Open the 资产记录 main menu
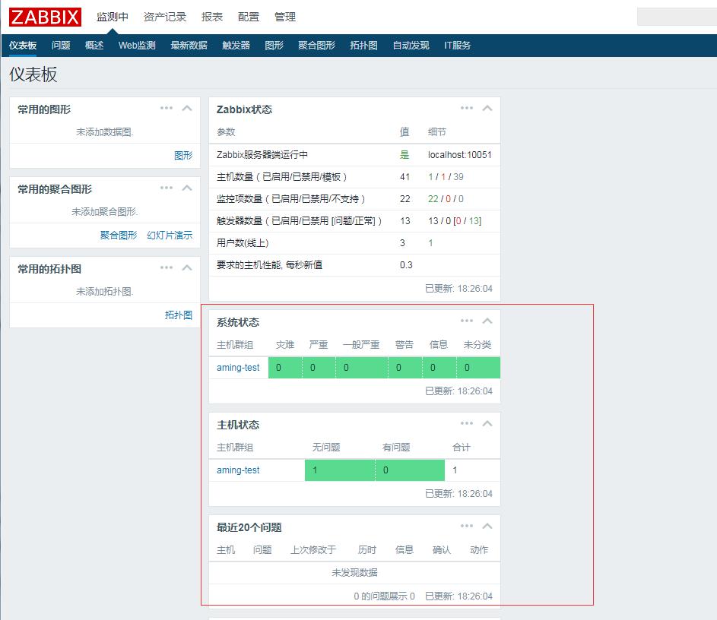The height and width of the screenshot is (620, 717). (165, 17)
